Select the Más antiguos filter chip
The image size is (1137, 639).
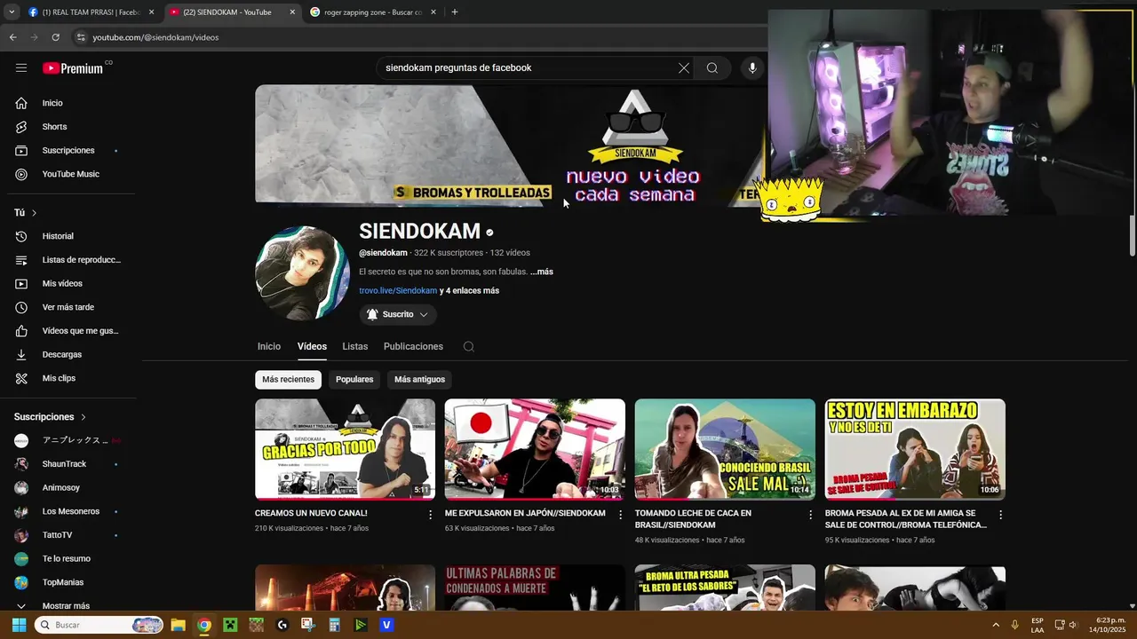419,380
